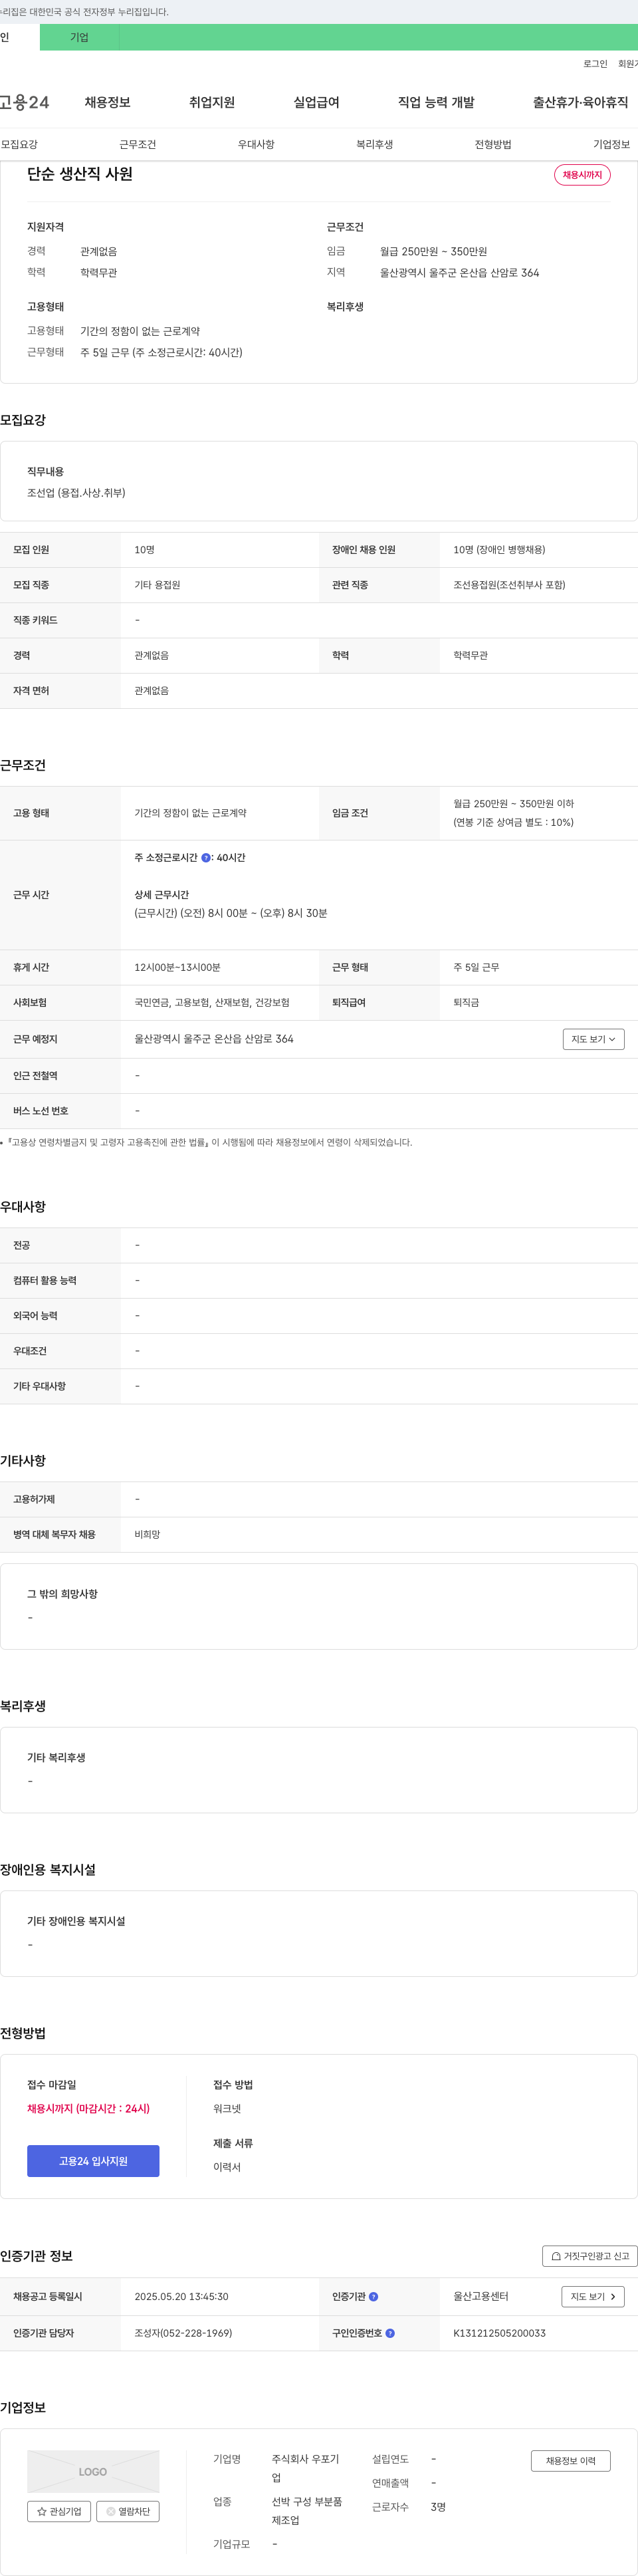
Task: Jump to 근무조건 section tab
Action: [138, 144]
